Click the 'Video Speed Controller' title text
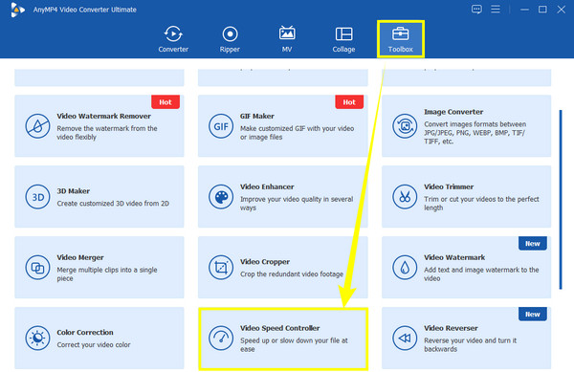The width and height of the screenshot is (574, 372). tap(279, 328)
